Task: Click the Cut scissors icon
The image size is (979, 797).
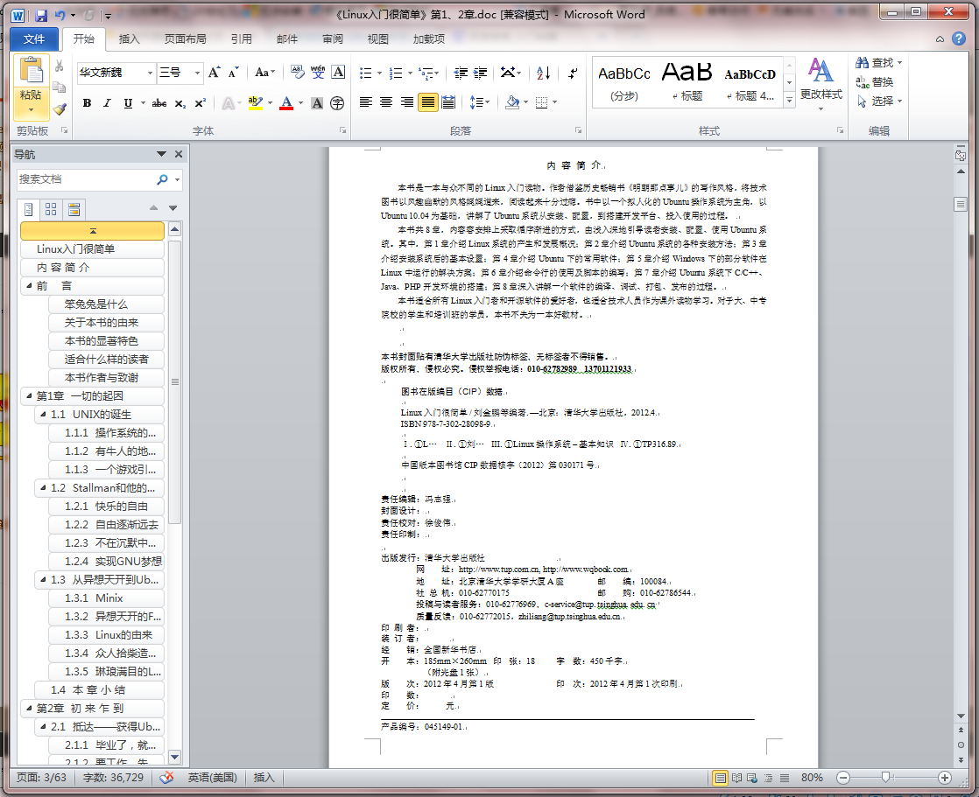Action: 60,66
